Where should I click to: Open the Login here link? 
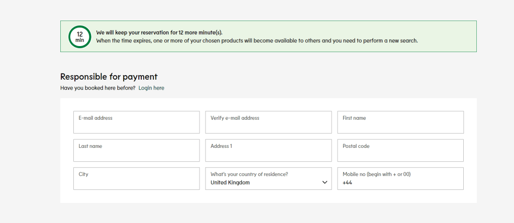pyautogui.click(x=151, y=88)
